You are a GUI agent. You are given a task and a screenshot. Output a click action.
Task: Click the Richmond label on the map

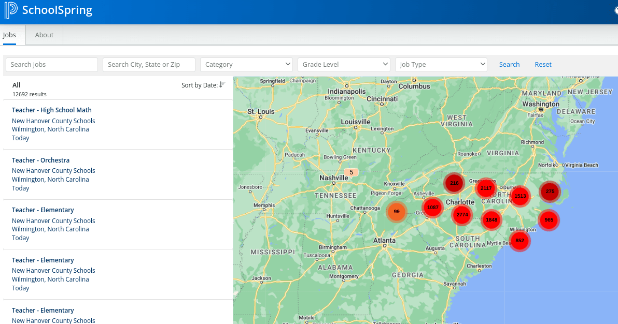(x=532, y=142)
